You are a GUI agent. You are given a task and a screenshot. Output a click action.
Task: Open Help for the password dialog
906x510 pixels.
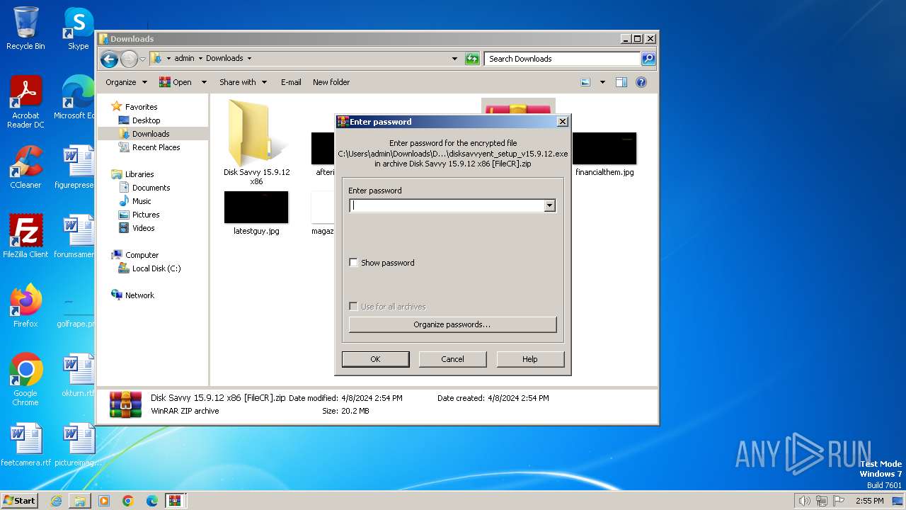(x=530, y=359)
